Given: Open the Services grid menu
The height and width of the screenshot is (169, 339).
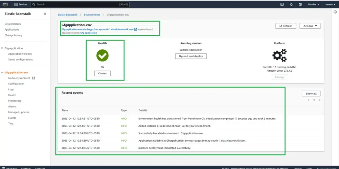Looking at the screenshot, I should point(21,4).
